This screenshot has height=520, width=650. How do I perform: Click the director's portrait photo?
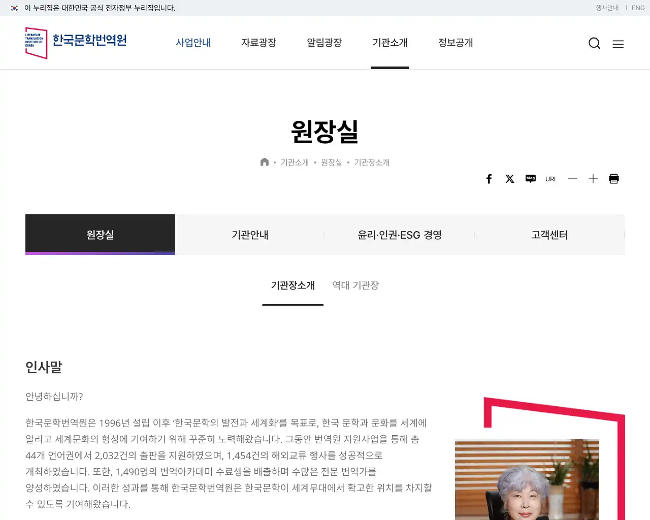(527, 482)
